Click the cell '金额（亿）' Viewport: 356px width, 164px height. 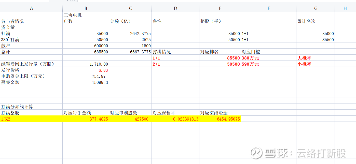[x=130, y=21]
